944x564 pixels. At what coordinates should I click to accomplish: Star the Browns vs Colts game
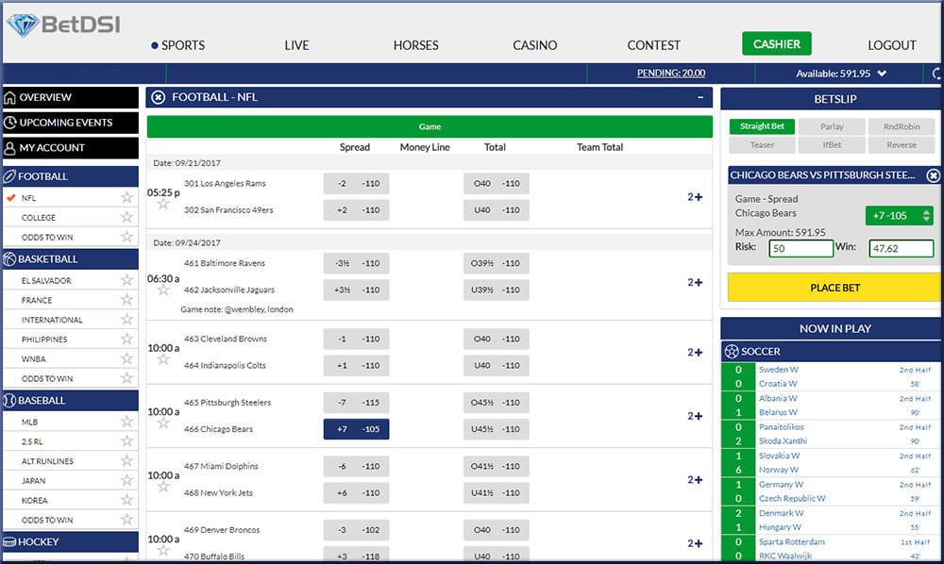(163, 359)
